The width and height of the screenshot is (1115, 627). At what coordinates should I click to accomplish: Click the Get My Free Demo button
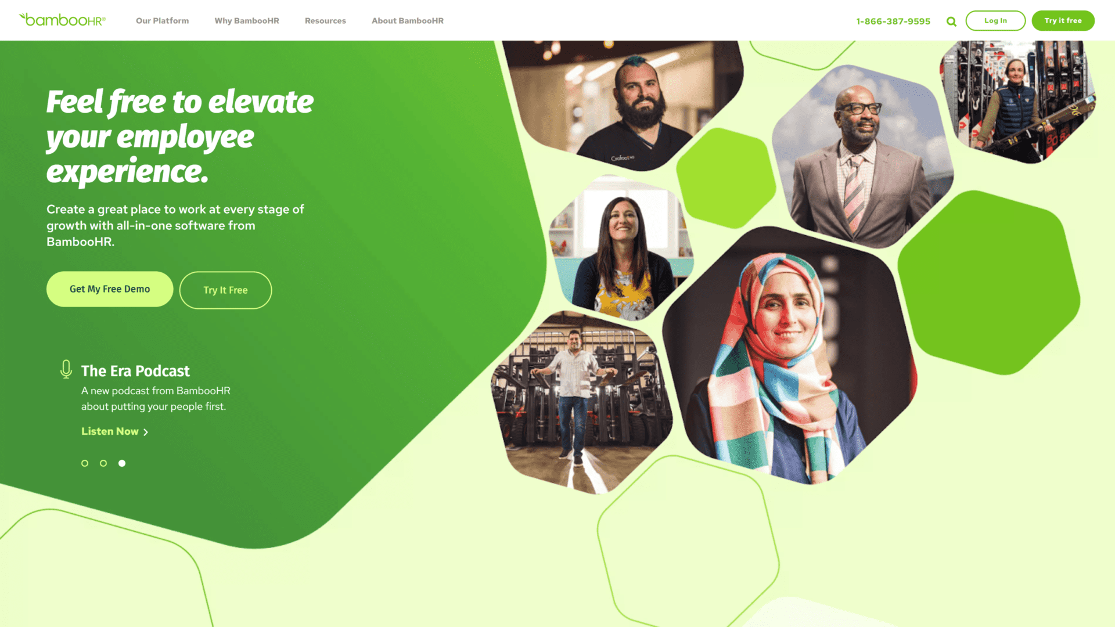(x=110, y=288)
